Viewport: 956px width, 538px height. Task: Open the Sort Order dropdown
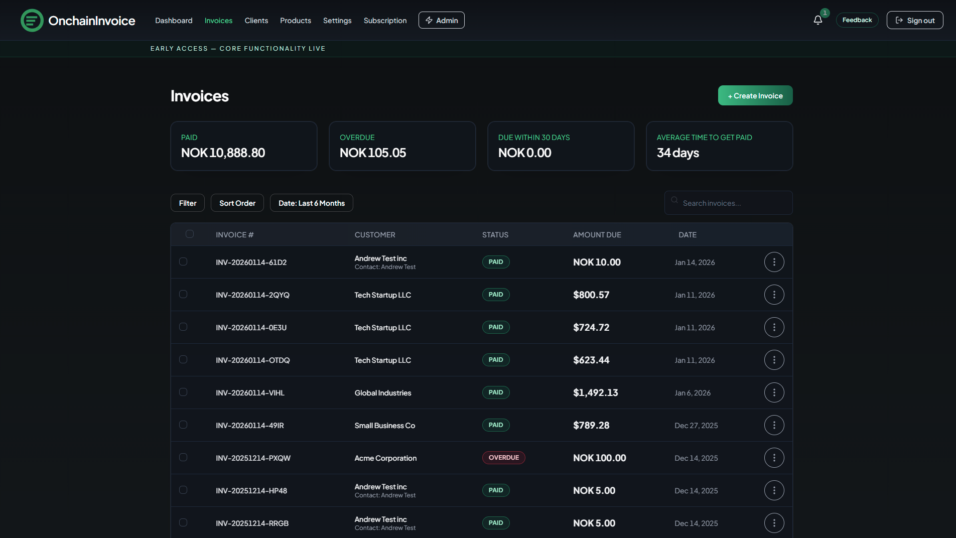pos(237,203)
